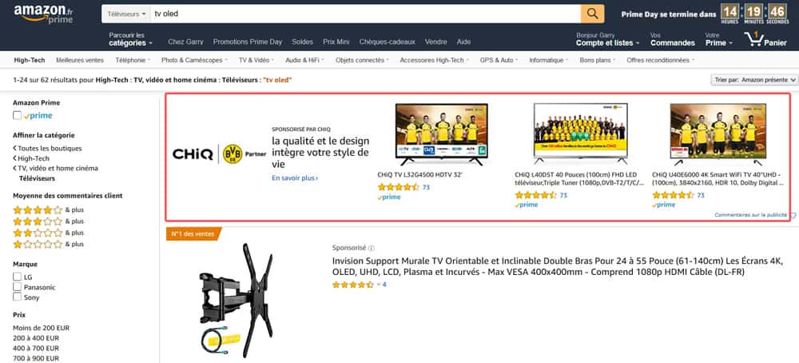Image resolution: width=799 pixels, height=363 pixels.
Task: Click the ad feedback speech bubble icon
Action: 793,216
